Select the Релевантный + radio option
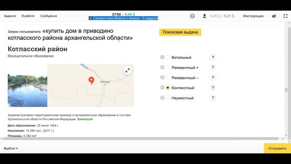291x164 pixels. point(168,67)
